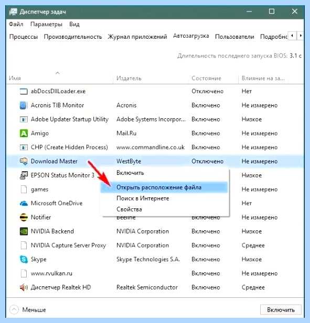Click the Диспетчер задач title bar icon
Viewport: 310px width, 323px height.
[x=13, y=12]
